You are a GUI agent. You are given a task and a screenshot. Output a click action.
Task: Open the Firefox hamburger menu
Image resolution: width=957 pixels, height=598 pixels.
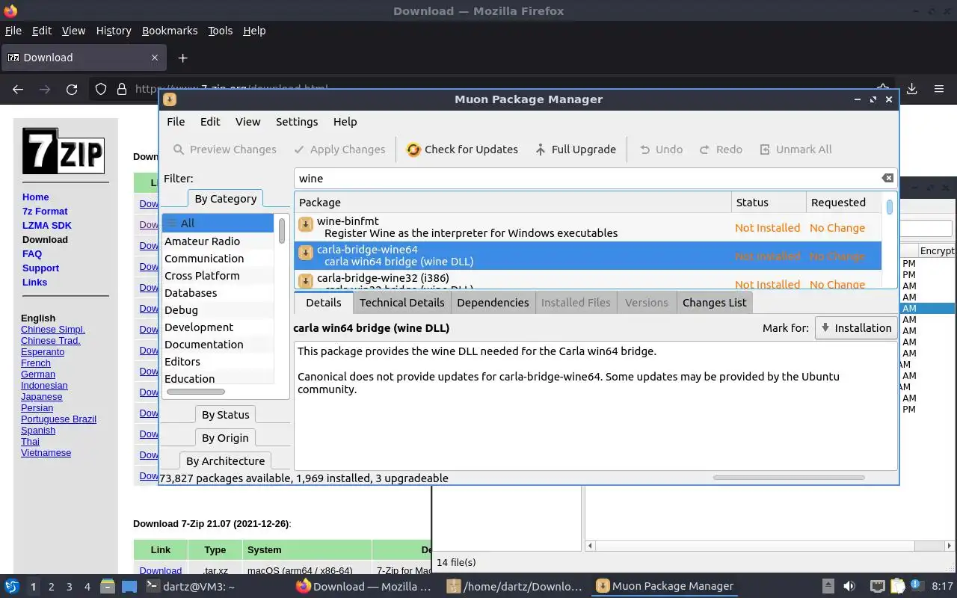pos(939,89)
